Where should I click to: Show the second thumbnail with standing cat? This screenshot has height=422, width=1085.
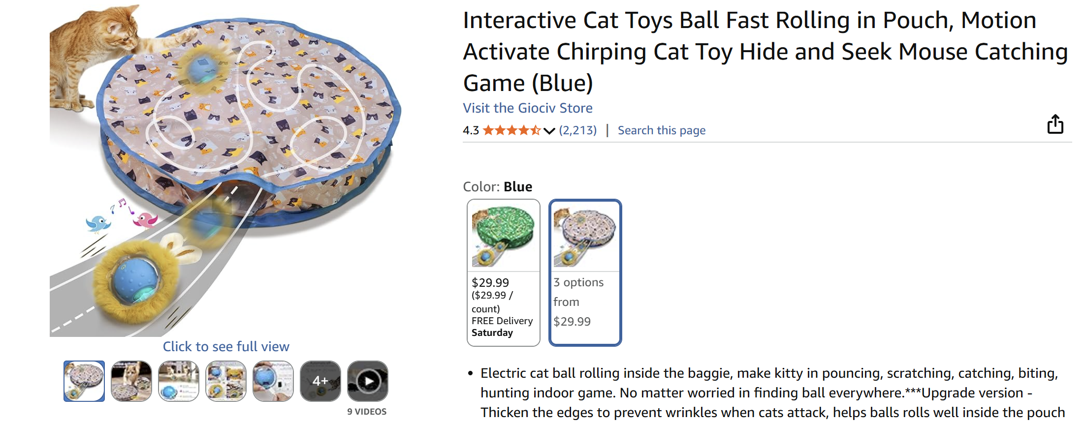131,381
